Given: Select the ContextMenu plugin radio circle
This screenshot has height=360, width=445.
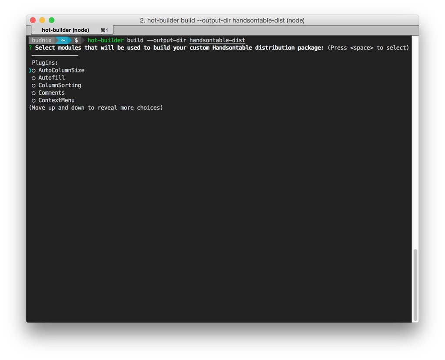Looking at the screenshot, I should 33,101.
